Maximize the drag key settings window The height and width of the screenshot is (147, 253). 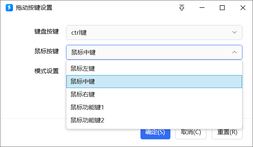pos(222,8)
